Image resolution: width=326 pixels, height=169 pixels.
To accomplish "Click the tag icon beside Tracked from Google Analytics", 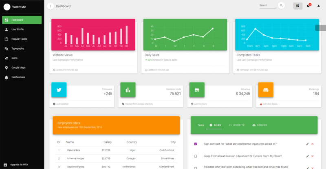I will coord(123,104).
